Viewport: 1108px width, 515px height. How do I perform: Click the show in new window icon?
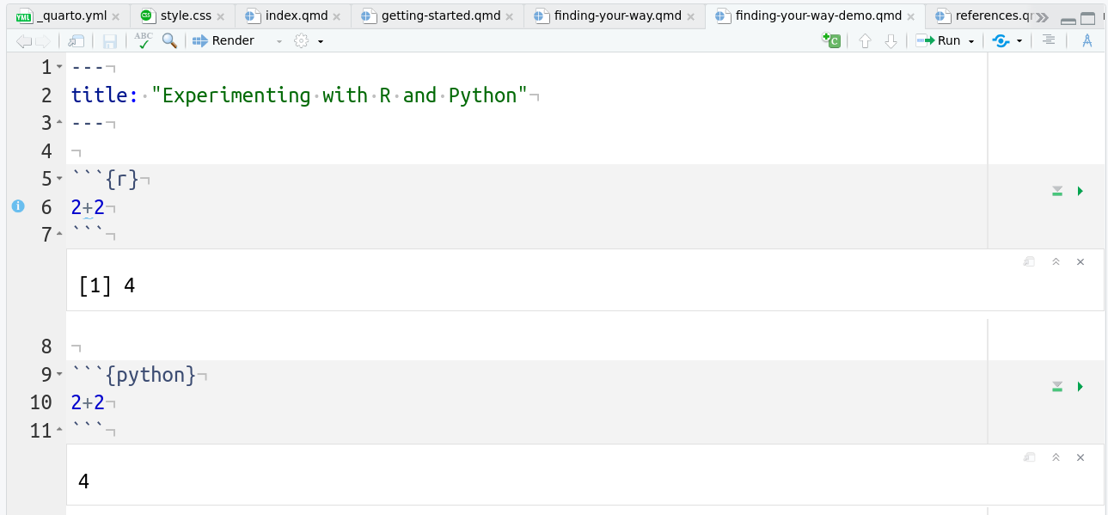77,41
